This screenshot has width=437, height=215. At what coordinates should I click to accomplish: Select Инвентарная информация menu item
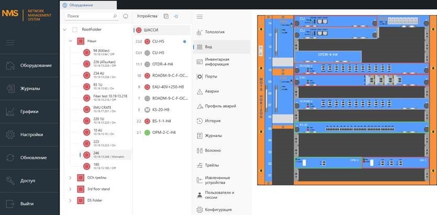(x=217, y=62)
